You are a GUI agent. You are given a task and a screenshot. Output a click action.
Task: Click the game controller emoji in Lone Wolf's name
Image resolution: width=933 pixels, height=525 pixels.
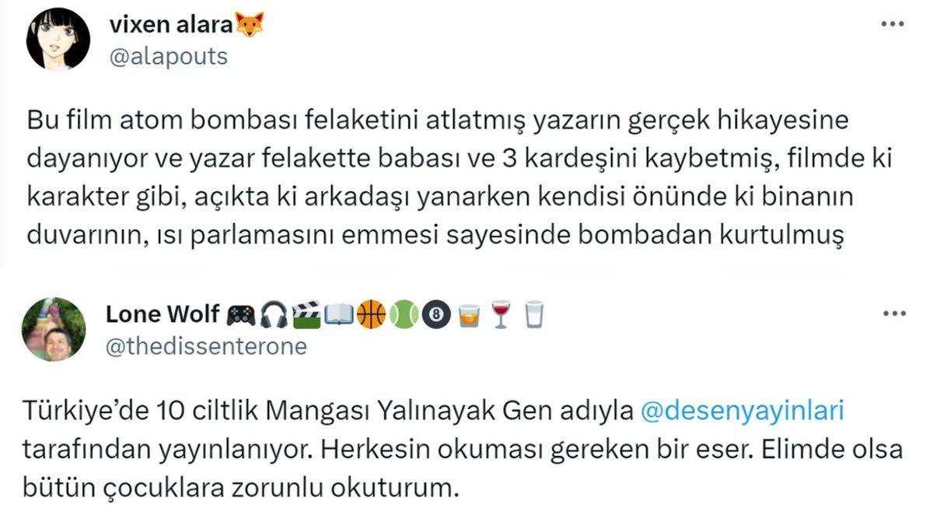(241, 313)
